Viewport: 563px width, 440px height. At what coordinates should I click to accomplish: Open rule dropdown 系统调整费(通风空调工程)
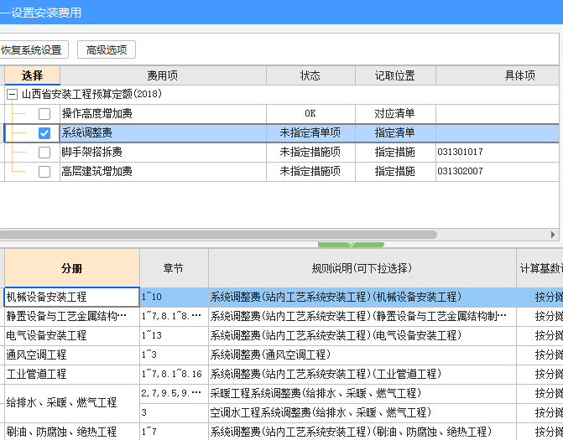click(362, 355)
